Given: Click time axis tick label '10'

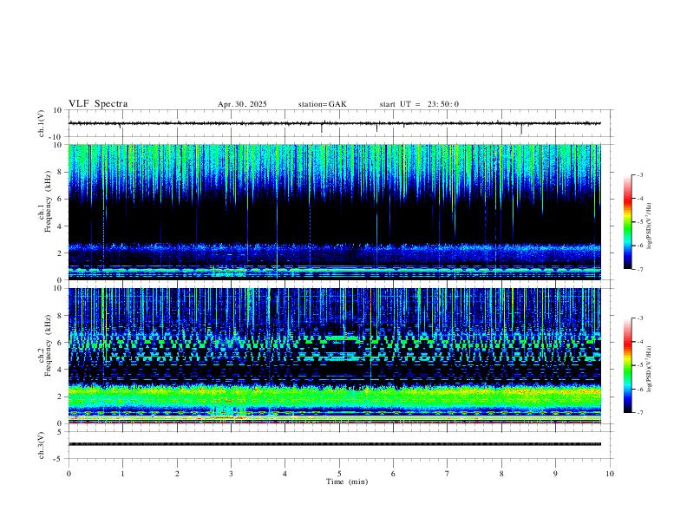Looking at the screenshot, I should tap(610, 474).
